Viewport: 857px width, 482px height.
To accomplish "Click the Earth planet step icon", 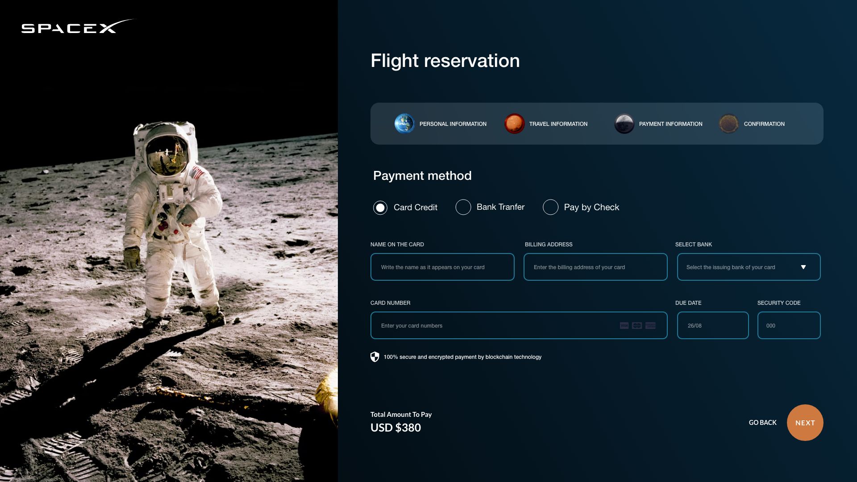I will coord(404,124).
